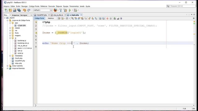Screen dimensions: 198x111
Task: Switch to crip_js_php.js editor tab
Action: 58,15
